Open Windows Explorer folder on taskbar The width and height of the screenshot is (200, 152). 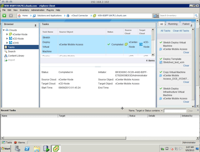[x=37, y=149]
